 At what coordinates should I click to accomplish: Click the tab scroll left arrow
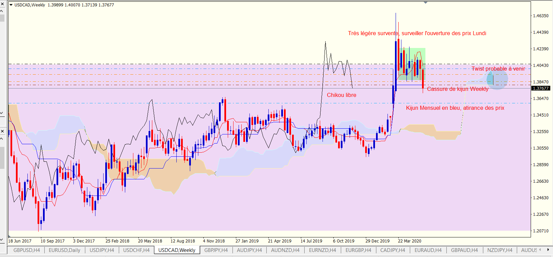[x=540, y=250]
